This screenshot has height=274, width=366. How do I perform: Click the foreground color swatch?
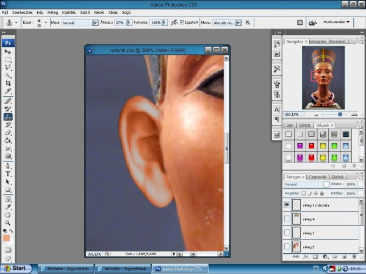pos(6,238)
